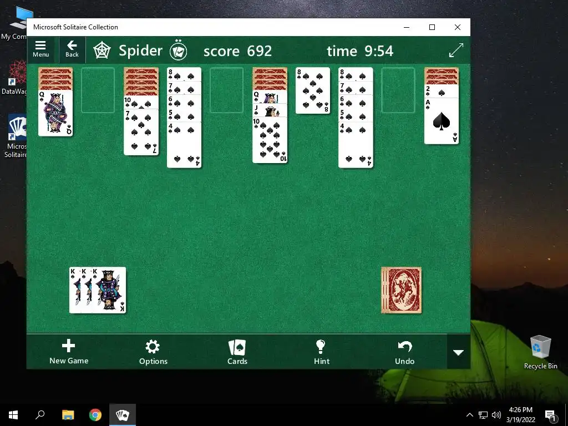Open the Menu hamburger button

(x=40, y=49)
